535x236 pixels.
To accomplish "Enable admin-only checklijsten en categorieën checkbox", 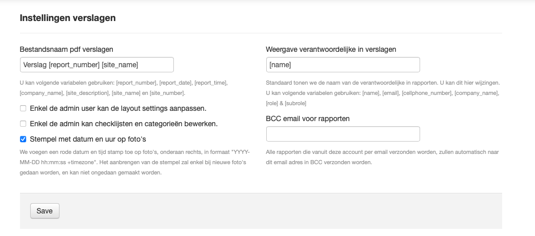I will click(x=23, y=124).
